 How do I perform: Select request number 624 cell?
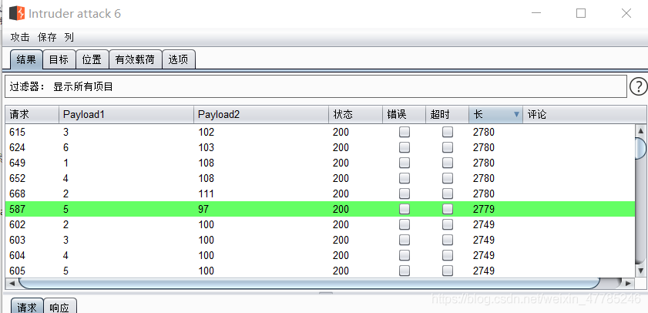[x=18, y=147]
